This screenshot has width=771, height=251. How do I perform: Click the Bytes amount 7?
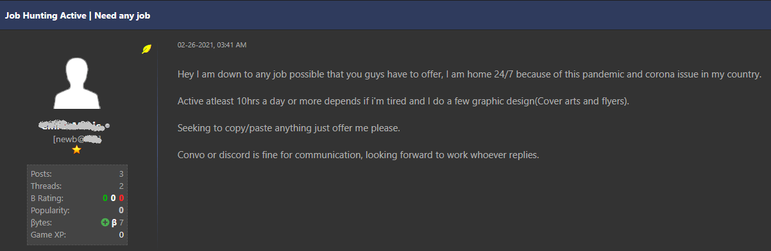[121, 222]
